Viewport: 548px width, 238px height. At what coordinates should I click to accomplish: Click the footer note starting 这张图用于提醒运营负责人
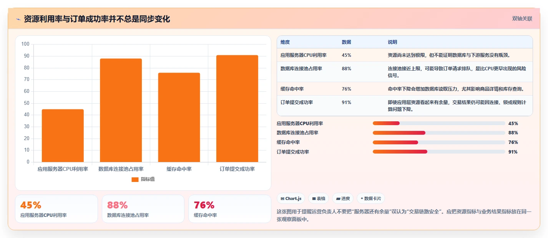click(404, 215)
